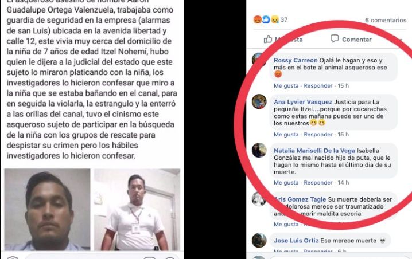Screen dimensions: 412x259
Task: Click the thumbs-up Me gusta icon on the post
Action: (x=268, y=39)
